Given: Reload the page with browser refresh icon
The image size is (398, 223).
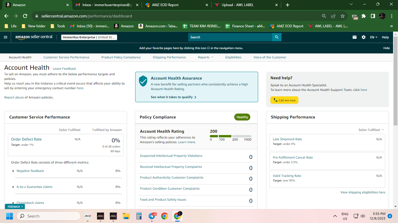Looking at the screenshot, I should [x=25, y=16].
